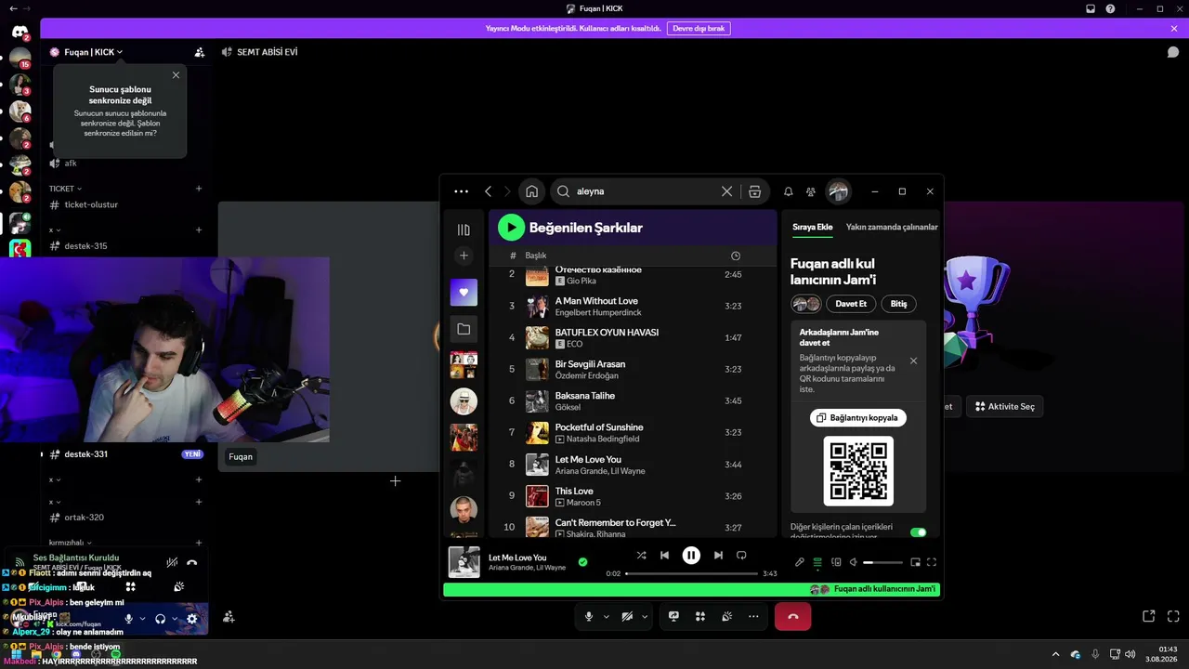
Task: Sort tracks by duration clock header
Action: point(736,256)
